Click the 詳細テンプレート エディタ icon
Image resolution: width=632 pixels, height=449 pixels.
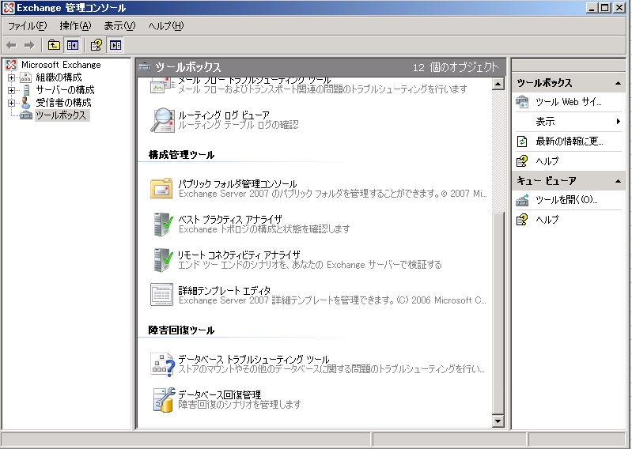(x=161, y=294)
